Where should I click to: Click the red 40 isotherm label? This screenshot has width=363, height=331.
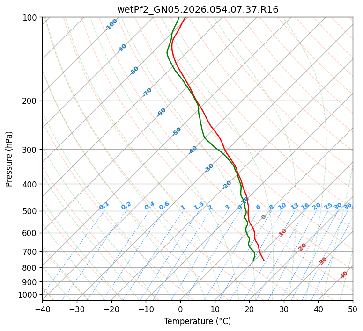tap(344, 275)
